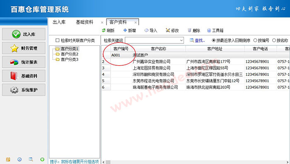Click the horizontal scrollbar left arrow

104,162
